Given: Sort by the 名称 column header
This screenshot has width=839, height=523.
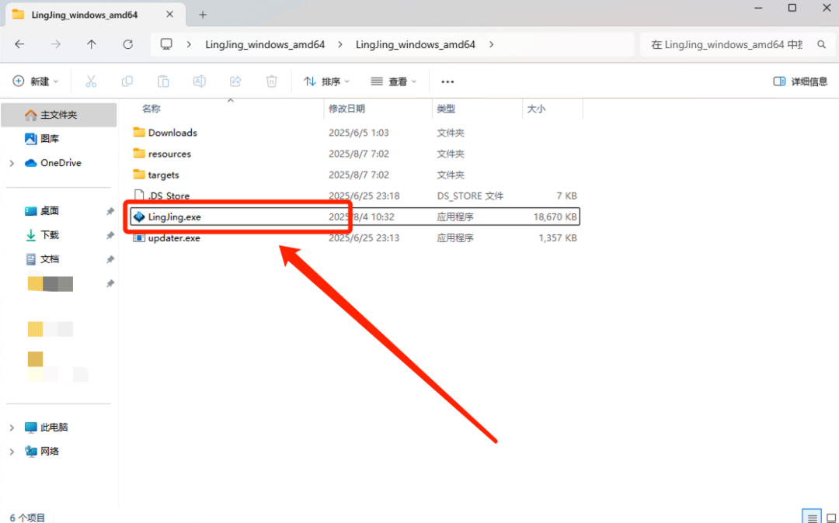Looking at the screenshot, I should tap(151, 109).
